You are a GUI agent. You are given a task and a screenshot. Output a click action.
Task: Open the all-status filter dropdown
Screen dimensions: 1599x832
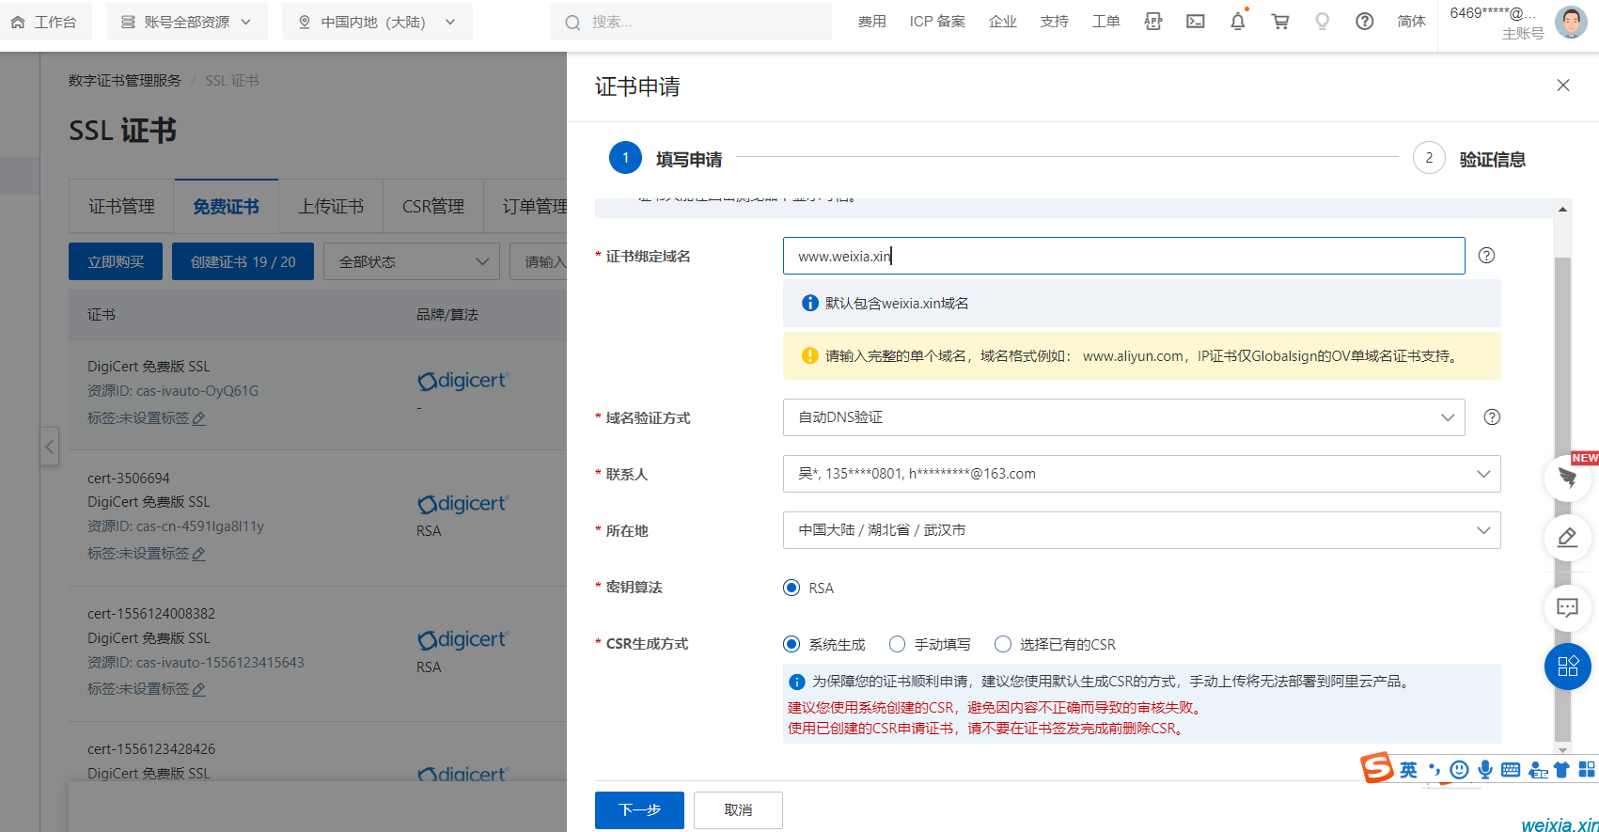tap(412, 261)
